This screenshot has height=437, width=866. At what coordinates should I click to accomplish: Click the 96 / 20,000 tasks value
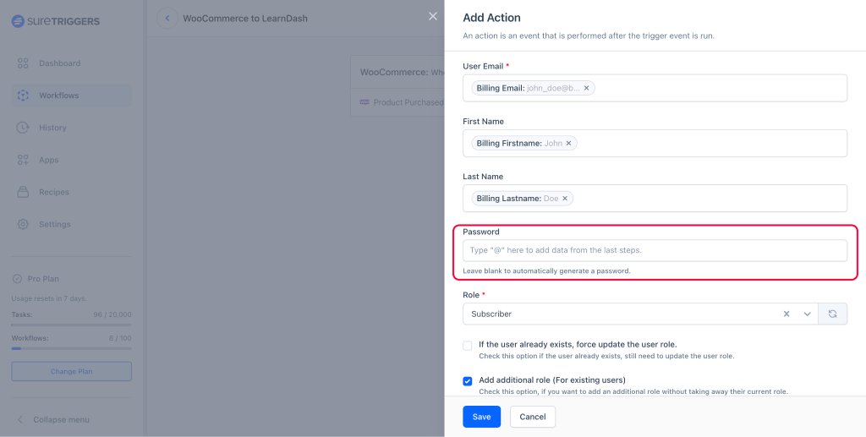pos(112,314)
